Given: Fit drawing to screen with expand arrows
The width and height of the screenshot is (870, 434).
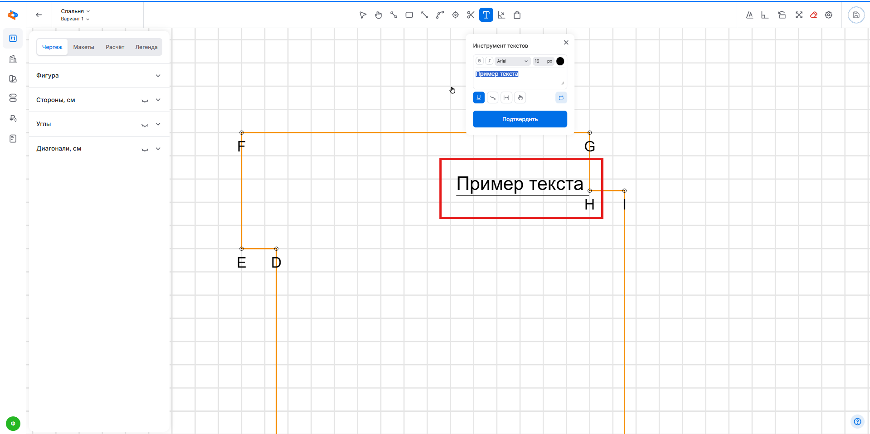Looking at the screenshot, I should point(799,15).
